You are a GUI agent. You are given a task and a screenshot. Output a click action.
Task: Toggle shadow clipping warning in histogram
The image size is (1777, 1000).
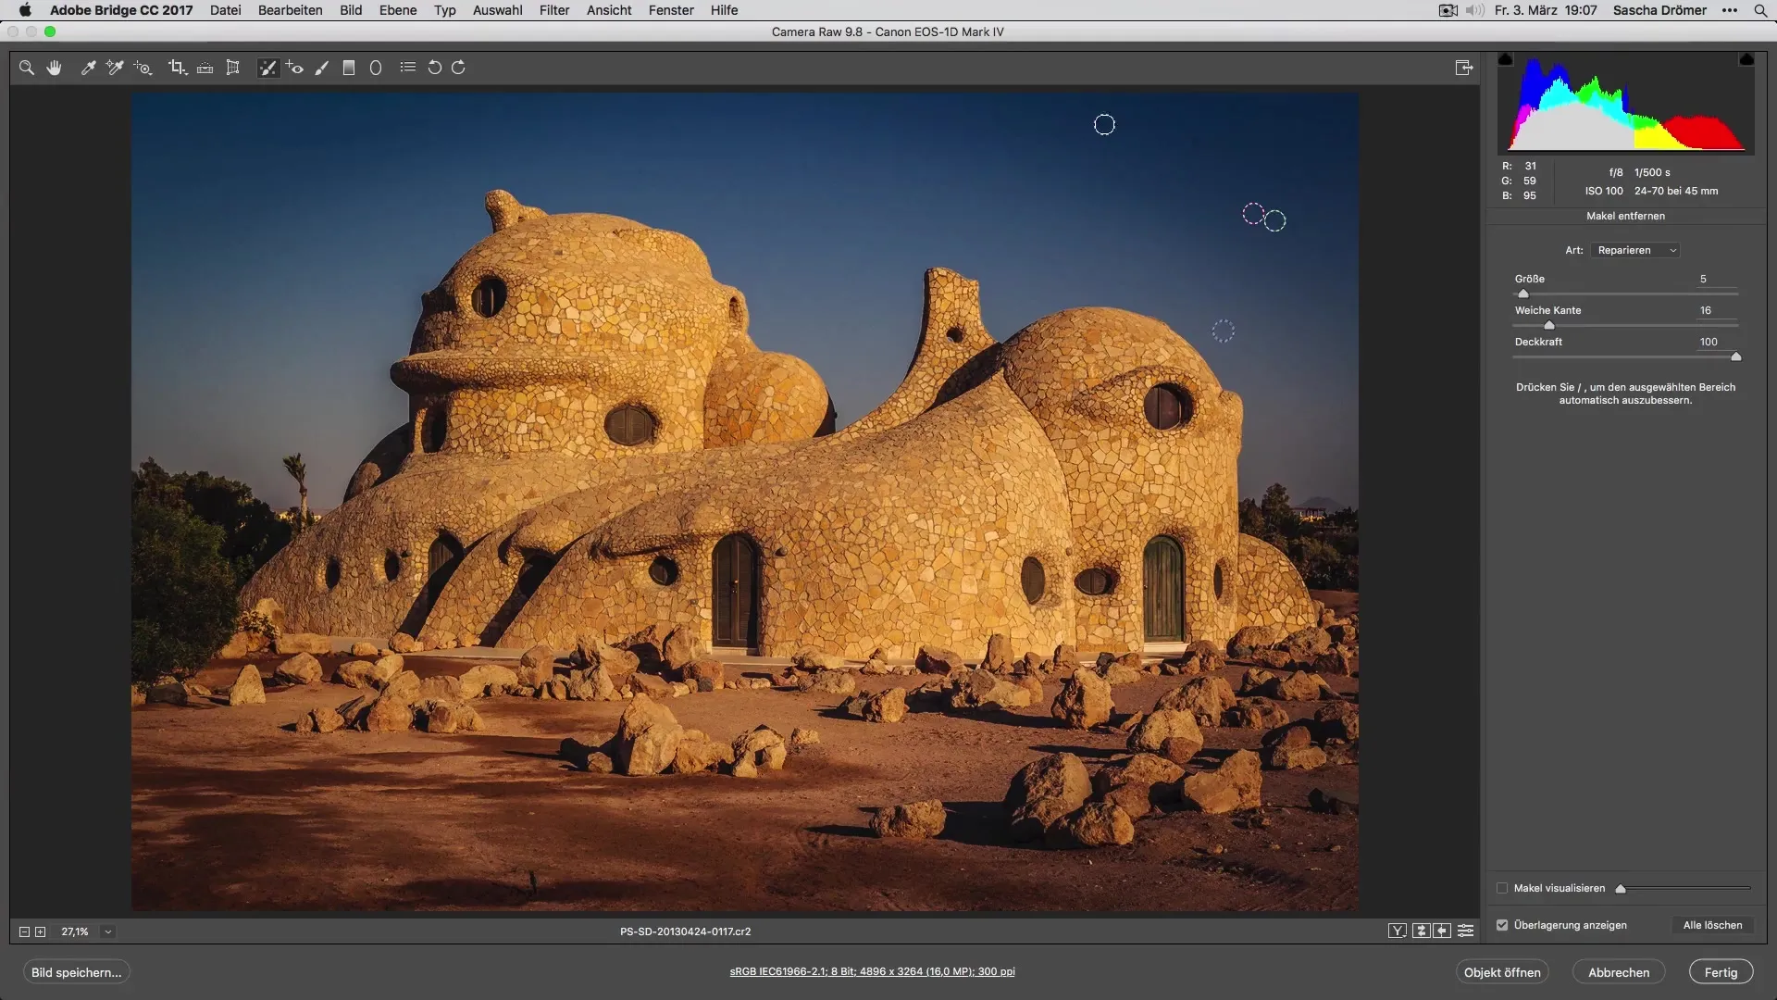tap(1506, 60)
